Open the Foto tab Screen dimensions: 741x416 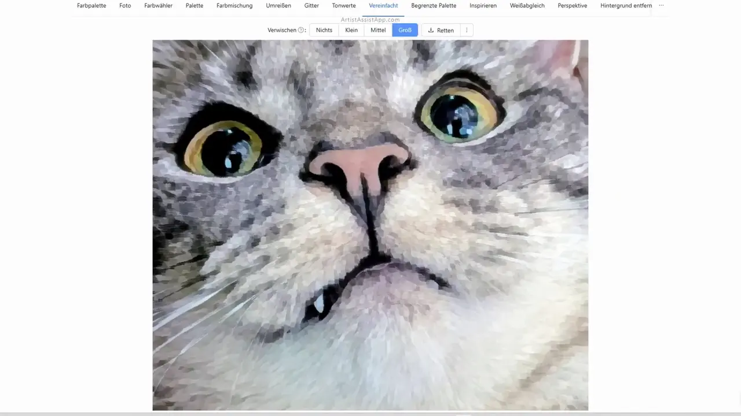[125, 6]
